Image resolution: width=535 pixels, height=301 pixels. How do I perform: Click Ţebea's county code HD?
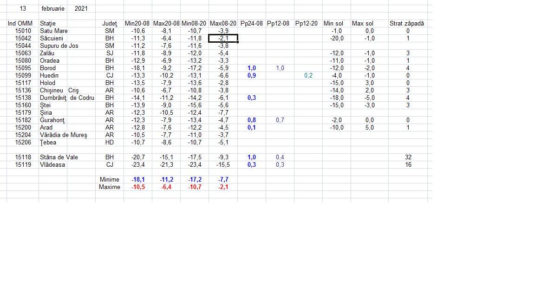[110, 143]
